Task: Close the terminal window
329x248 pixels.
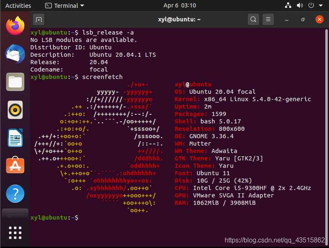Action: pyautogui.click(x=320, y=19)
